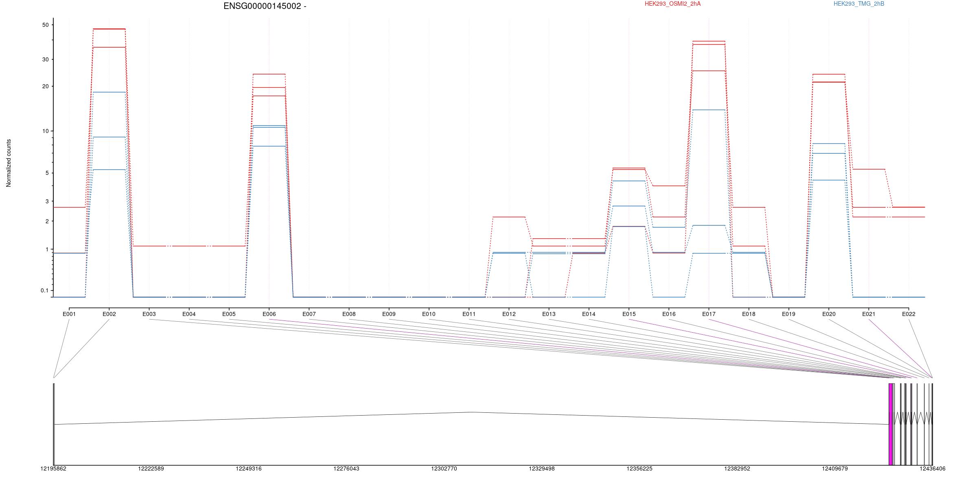Click exon label E010

pos(429,314)
